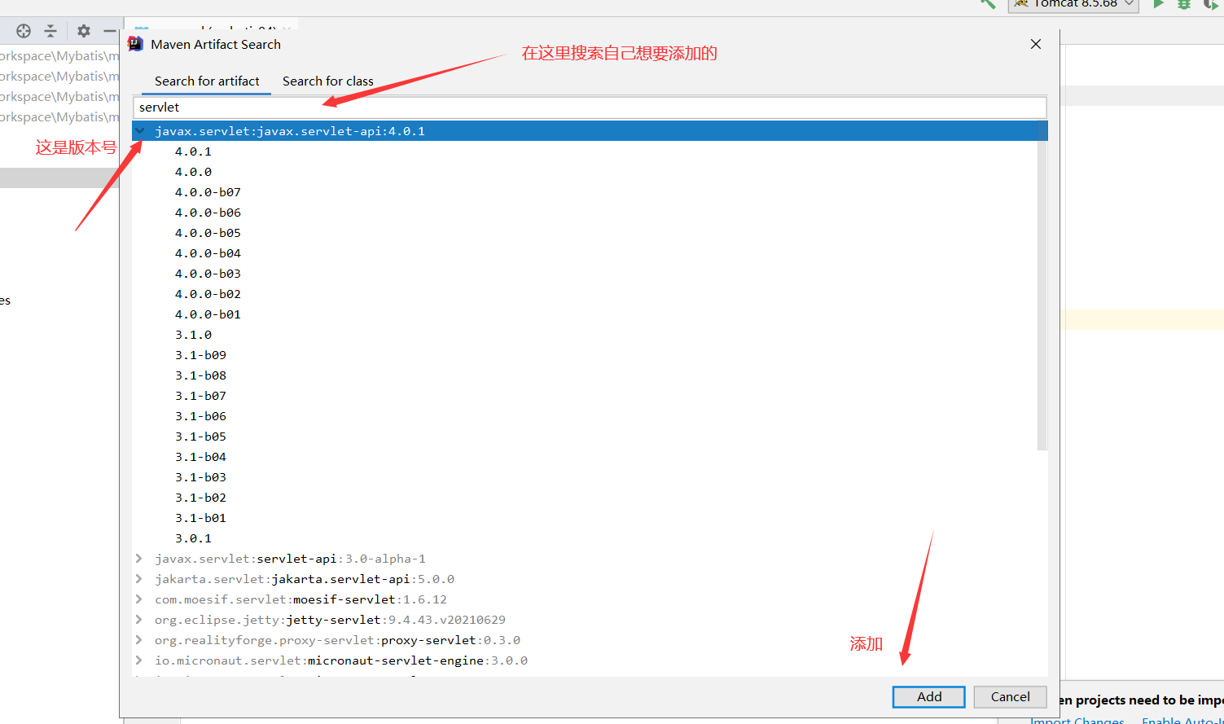Screen dimensions: 1224x724
Task: Select version 3.1-b09
Action: click(200, 355)
